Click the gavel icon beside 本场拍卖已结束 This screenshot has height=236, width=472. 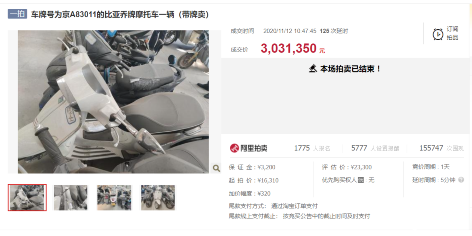[313, 69]
